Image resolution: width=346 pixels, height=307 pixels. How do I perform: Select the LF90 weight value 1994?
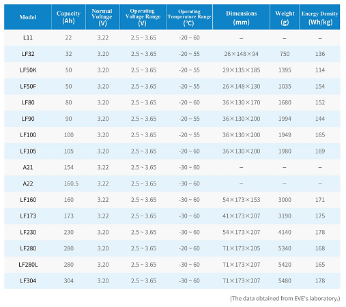[285, 119]
